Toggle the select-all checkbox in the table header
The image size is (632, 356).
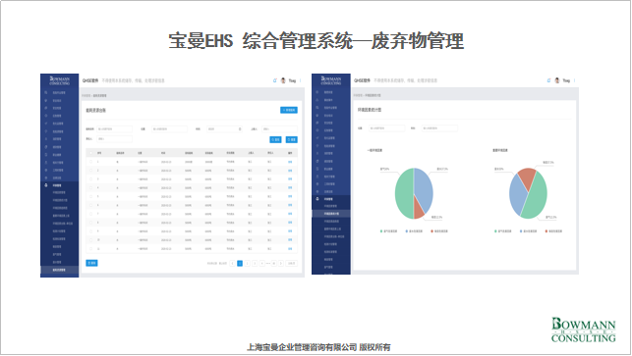tap(90, 153)
